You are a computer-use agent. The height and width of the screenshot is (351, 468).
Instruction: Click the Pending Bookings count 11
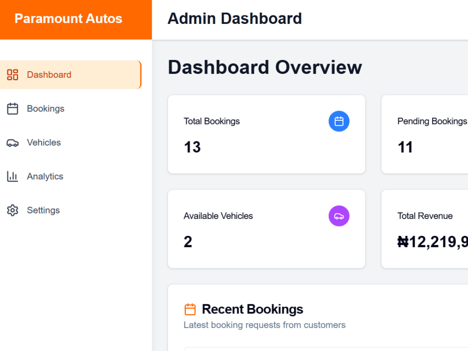coord(405,147)
